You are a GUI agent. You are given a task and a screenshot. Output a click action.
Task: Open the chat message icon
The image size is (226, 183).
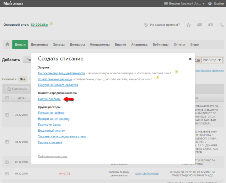[x=200, y=25]
